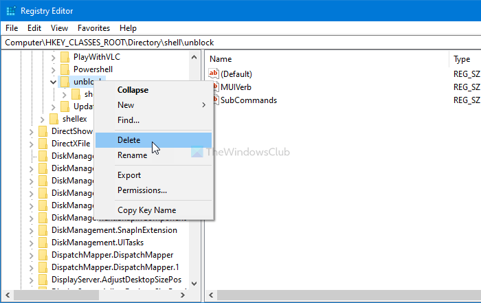
Task: Select the shellex key label
Action: [74, 119]
